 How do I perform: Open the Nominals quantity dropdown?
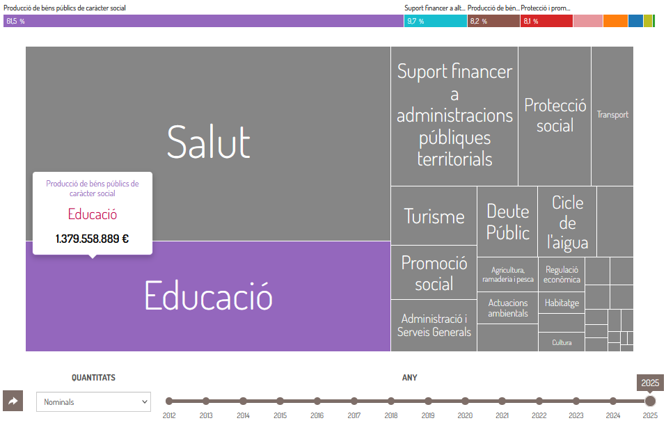[x=93, y=401]
